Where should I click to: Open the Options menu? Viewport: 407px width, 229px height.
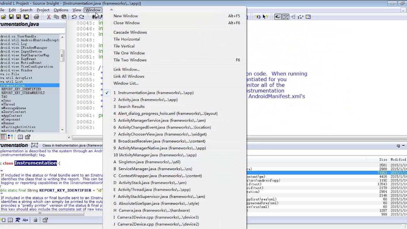click(x=61, y=10)
